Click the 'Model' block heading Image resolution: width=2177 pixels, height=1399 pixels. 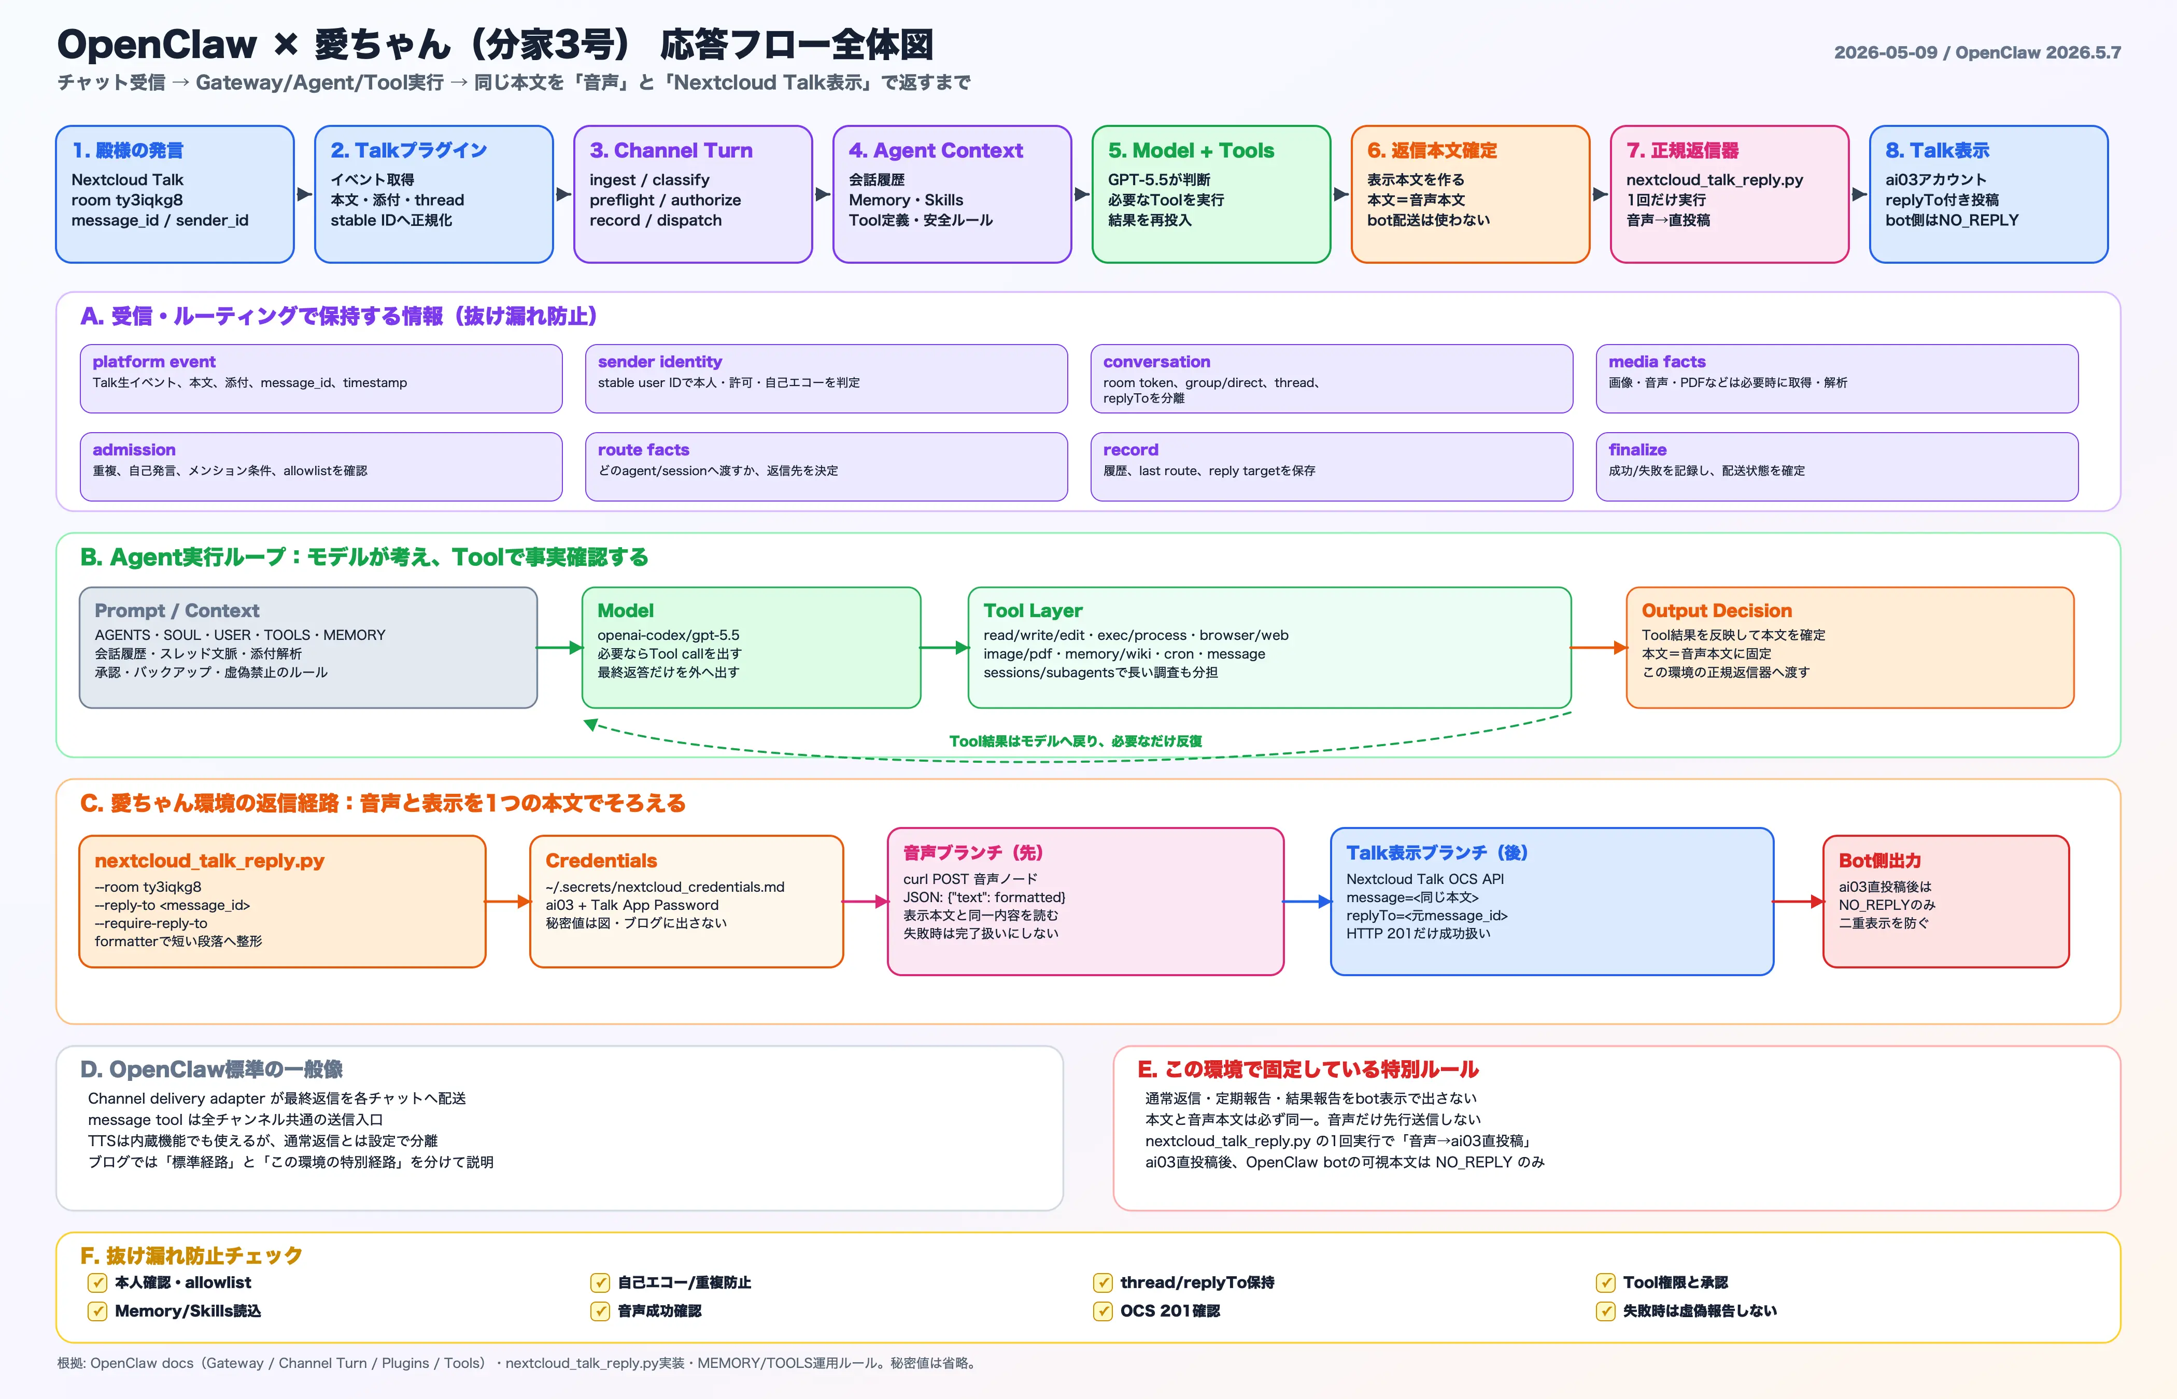(x=625, y=610)
